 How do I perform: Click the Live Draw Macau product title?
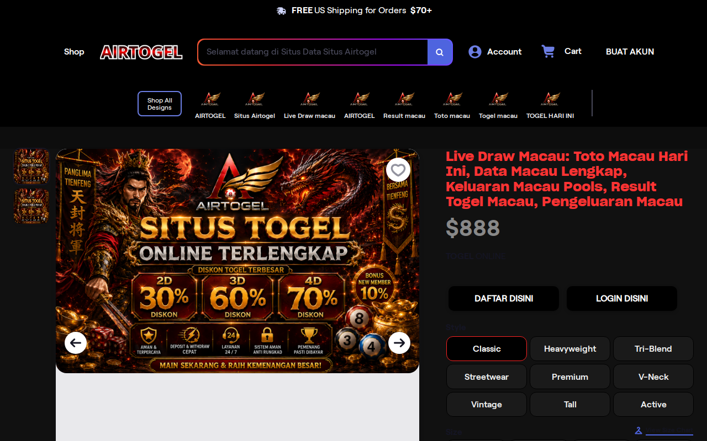(x=567, y=179)
